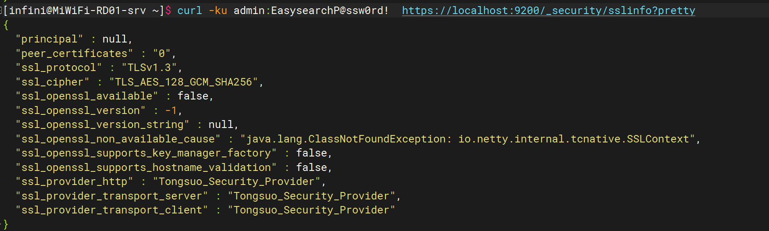Viewport: 769px width, 231px height.
Task: Select the "peer_certificates" key
Action: coord(74,53)
